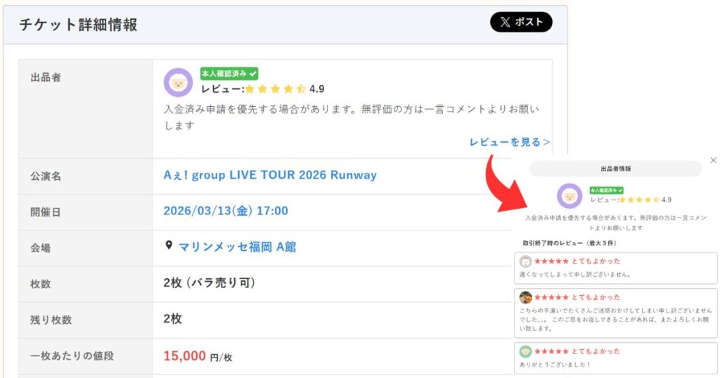Close the 出品者情報 popup
This screenshot has height=378, width=720.
[713, 160]
